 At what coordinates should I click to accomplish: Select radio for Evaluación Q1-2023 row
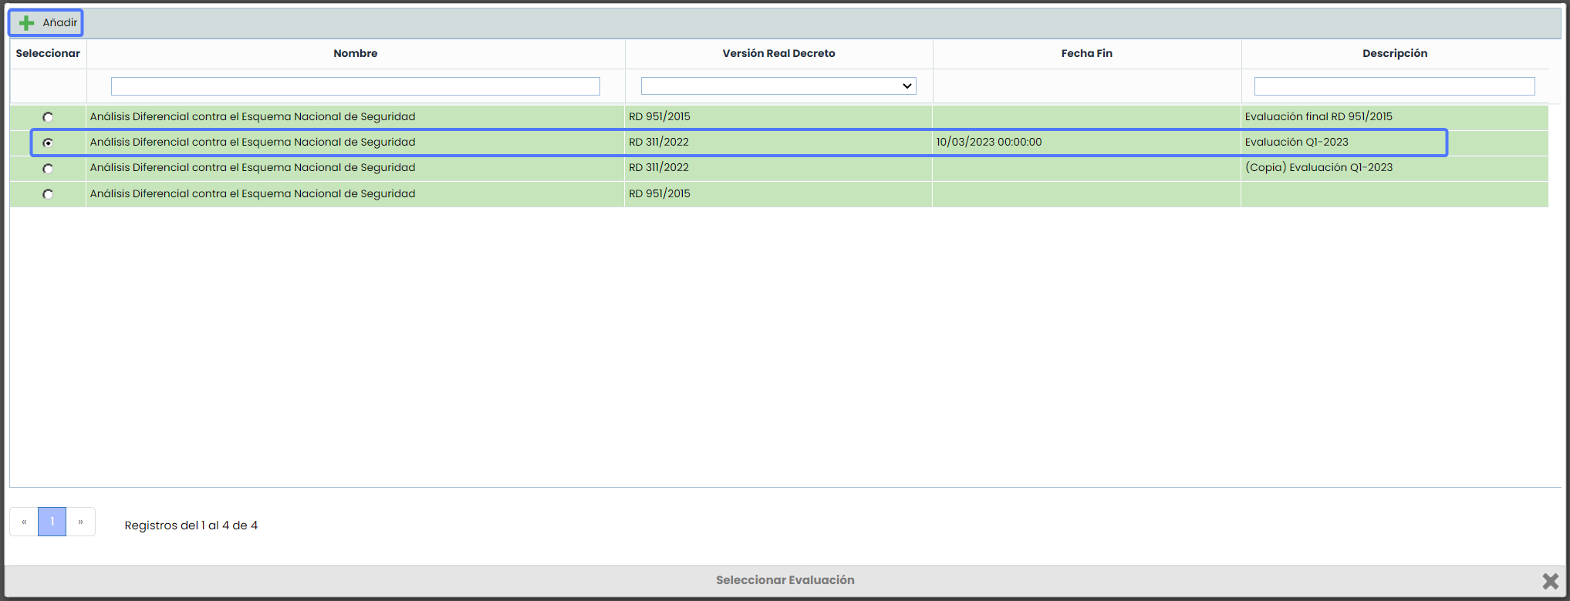48,143
